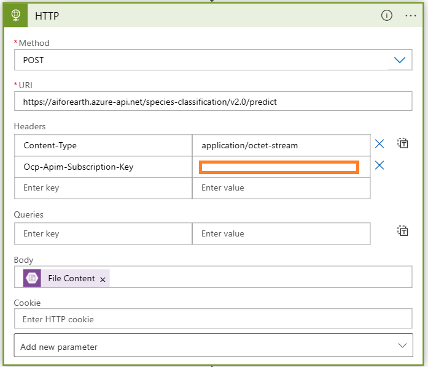This screenshot has height=367, width=428.
Task: Click the Ocp-Apim-Subscription-Key key field
Action: coord(103,167)
